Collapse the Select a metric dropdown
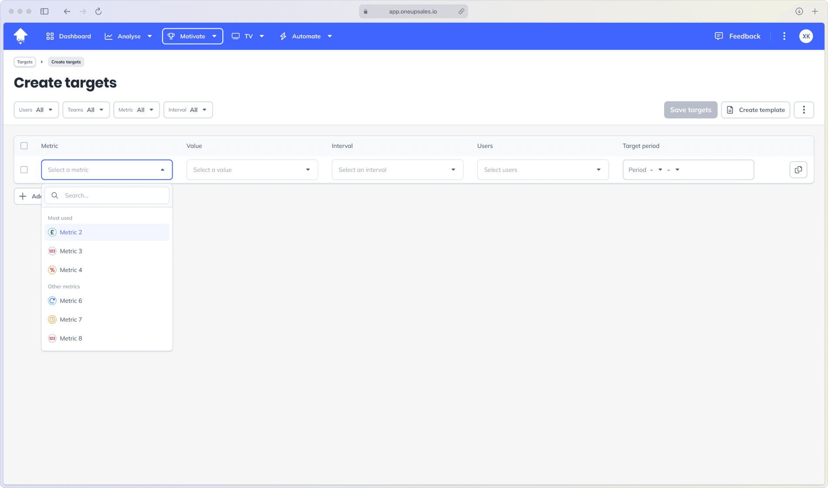The height and width of the screenshot is (488, 828). pos(107,170)
